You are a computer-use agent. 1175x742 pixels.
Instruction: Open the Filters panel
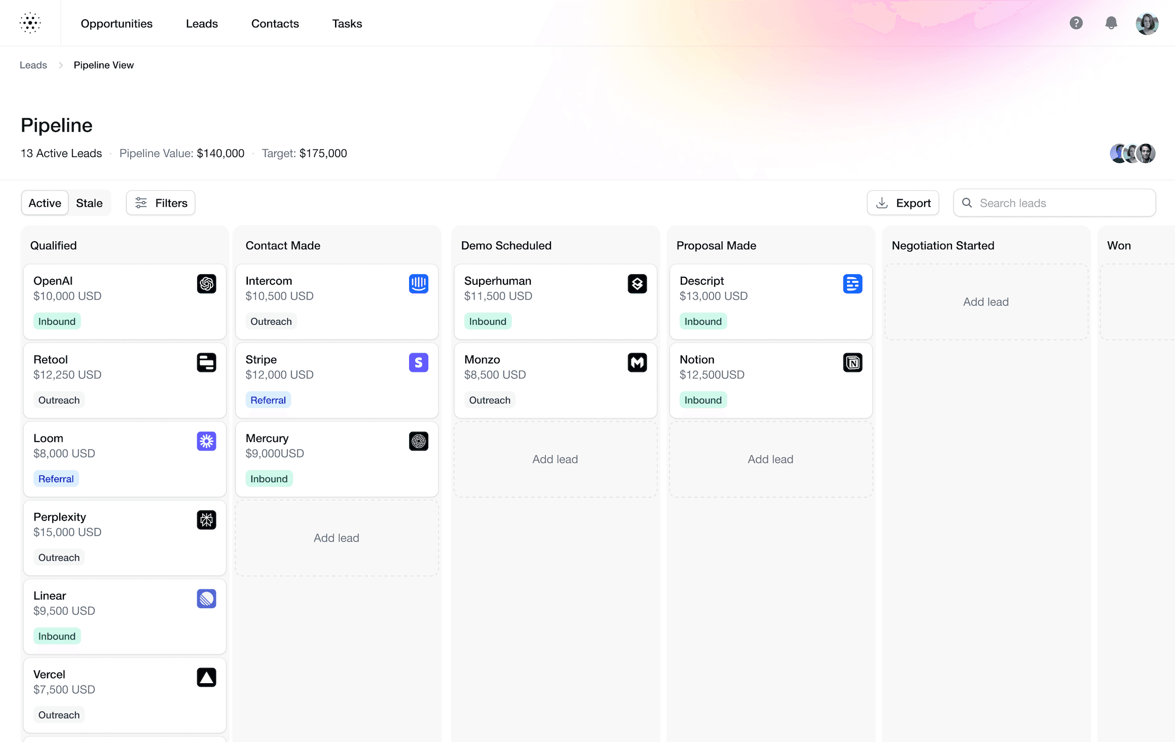[161, 203]
